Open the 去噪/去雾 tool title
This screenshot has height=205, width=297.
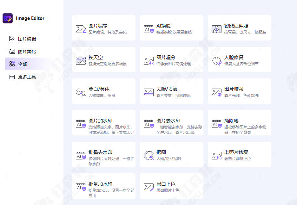pos(167,89)
